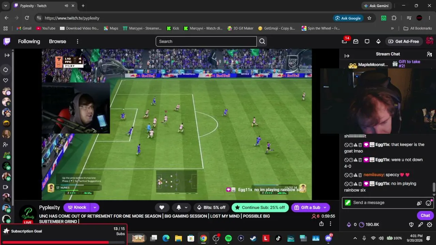Screen dimensions: 436x245
Task: Ban nemiisusy using the ban icon
Action: [x=346, y=175]
